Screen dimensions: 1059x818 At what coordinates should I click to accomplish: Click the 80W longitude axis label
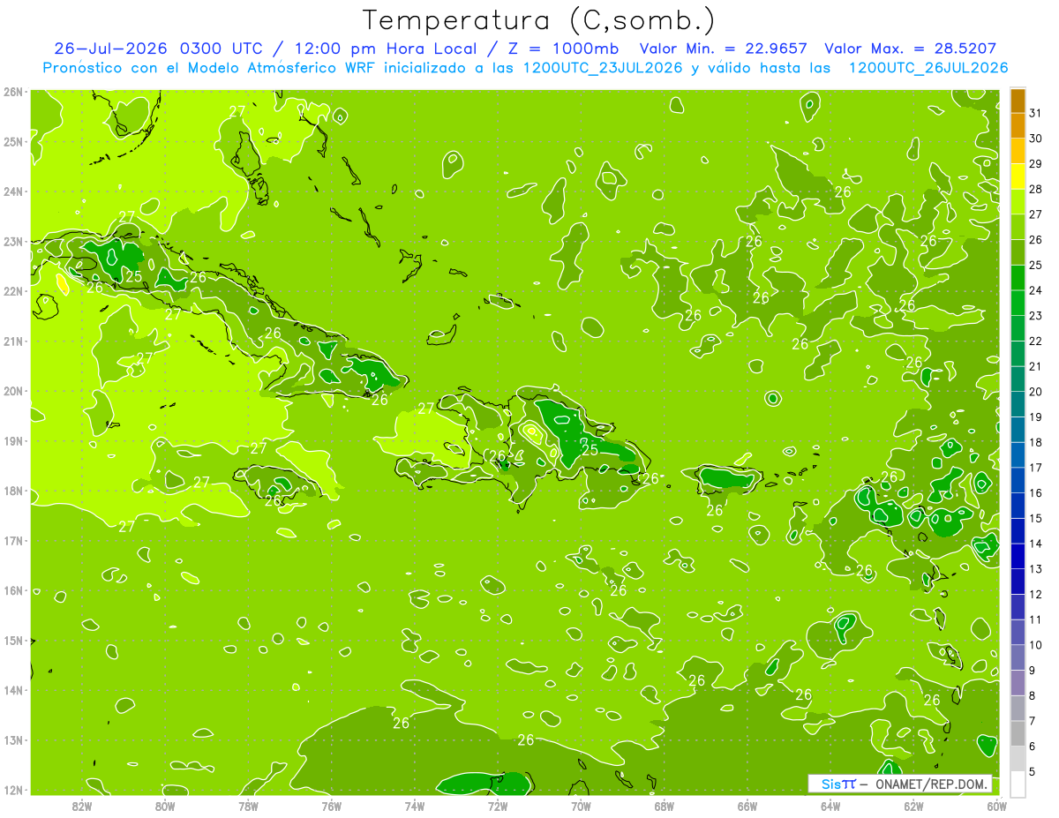point(165,807)
